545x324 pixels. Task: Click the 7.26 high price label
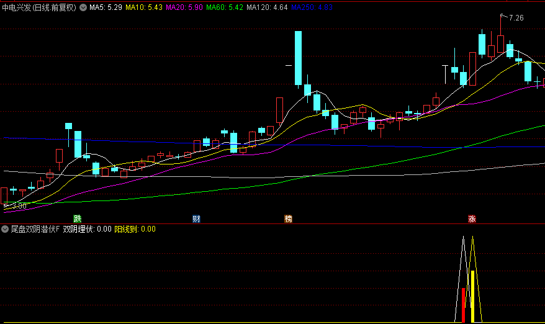click(516, 18)
